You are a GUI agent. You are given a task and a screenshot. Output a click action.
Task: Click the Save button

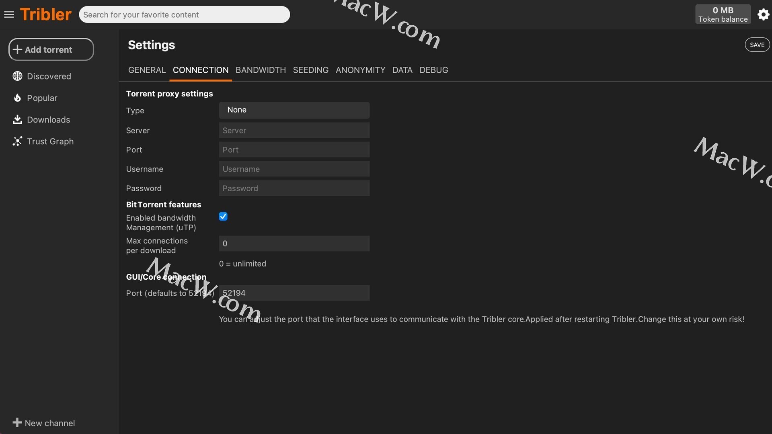(757, 45)
